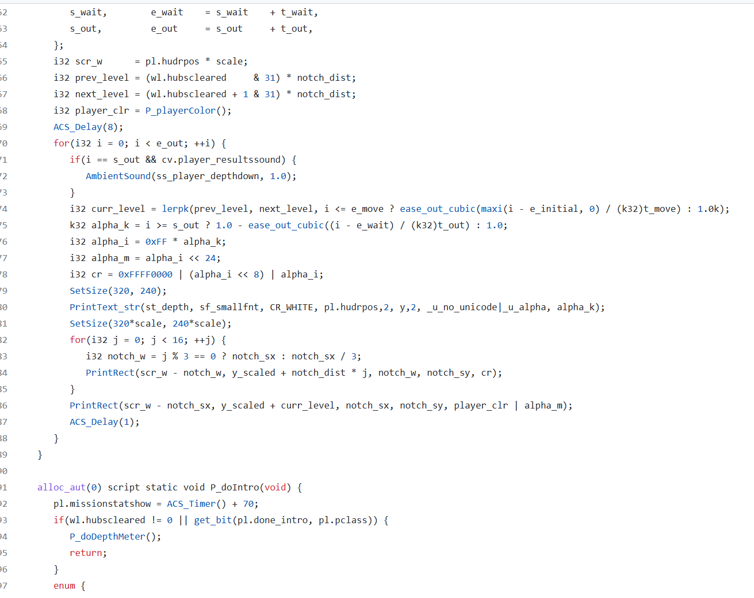Select the "CR_WHITE" color constant
The width and height of the screenshot is (754, 598).
tap(291, 307)
